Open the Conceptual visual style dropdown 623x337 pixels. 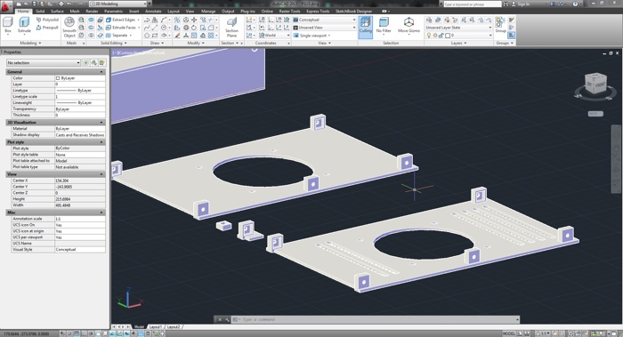(x=324, y=20)
